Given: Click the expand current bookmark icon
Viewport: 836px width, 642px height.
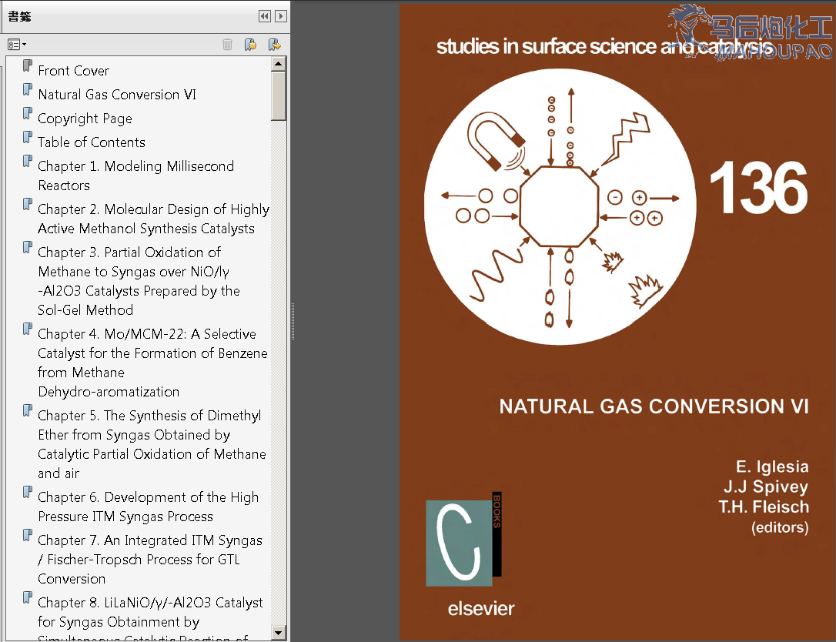Looking at the screenshot, I should click(x=275, y=45).
